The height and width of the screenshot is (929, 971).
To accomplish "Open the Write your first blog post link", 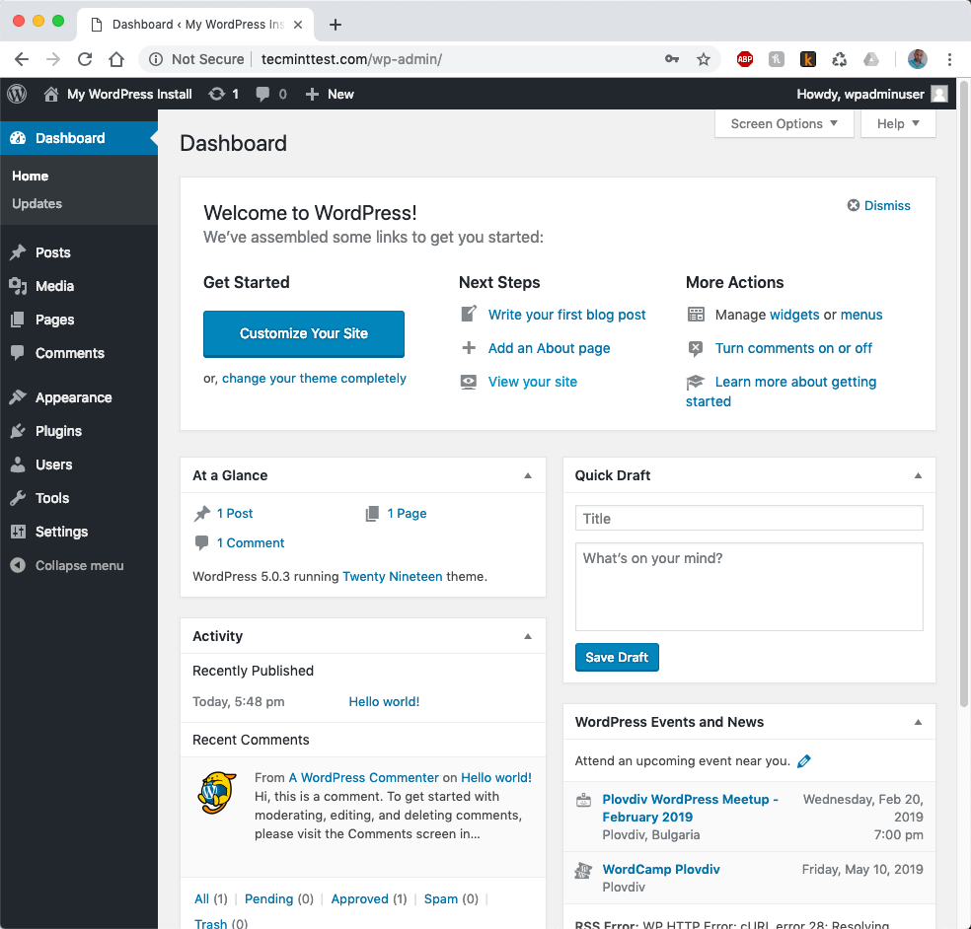I will coord(566,315).
